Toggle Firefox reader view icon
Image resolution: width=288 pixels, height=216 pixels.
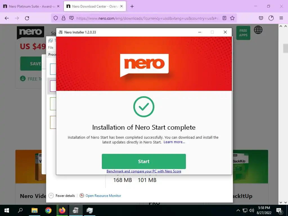coord(224,18)
